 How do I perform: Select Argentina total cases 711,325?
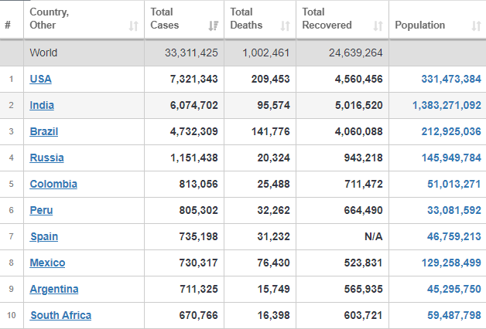click(x=199, y=289)
